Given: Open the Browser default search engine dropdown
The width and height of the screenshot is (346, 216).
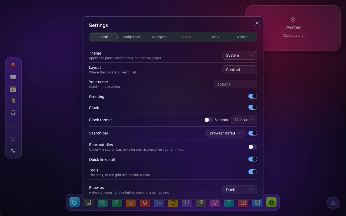Looking at the screenshot, I should (226, 133).
